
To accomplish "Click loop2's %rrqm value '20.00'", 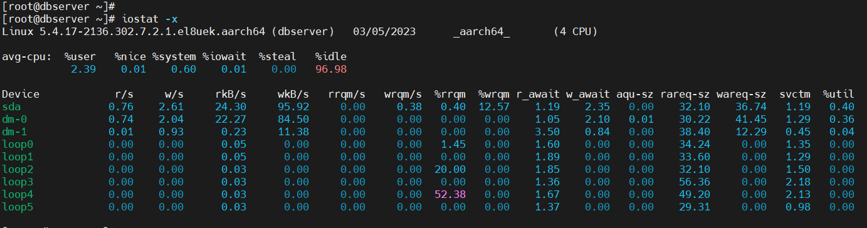I will (450, 169).
